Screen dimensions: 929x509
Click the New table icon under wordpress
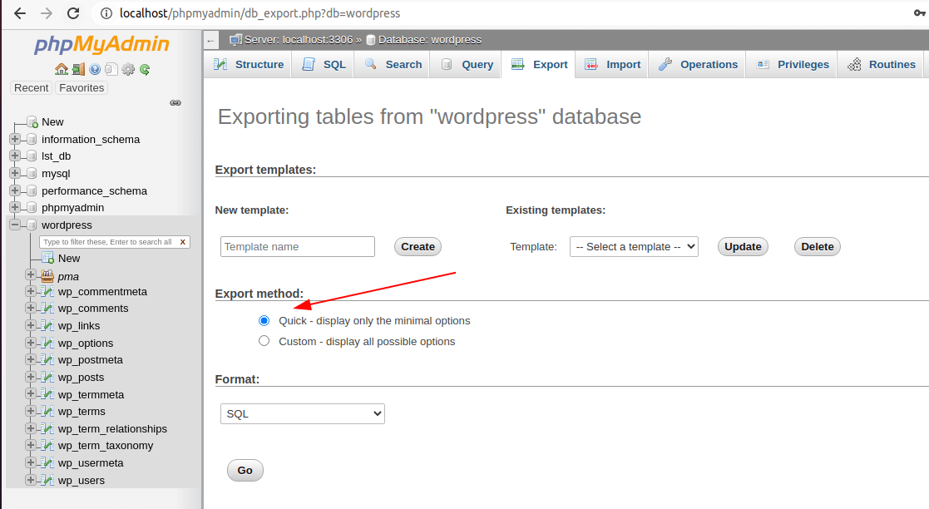coord(47,259)
